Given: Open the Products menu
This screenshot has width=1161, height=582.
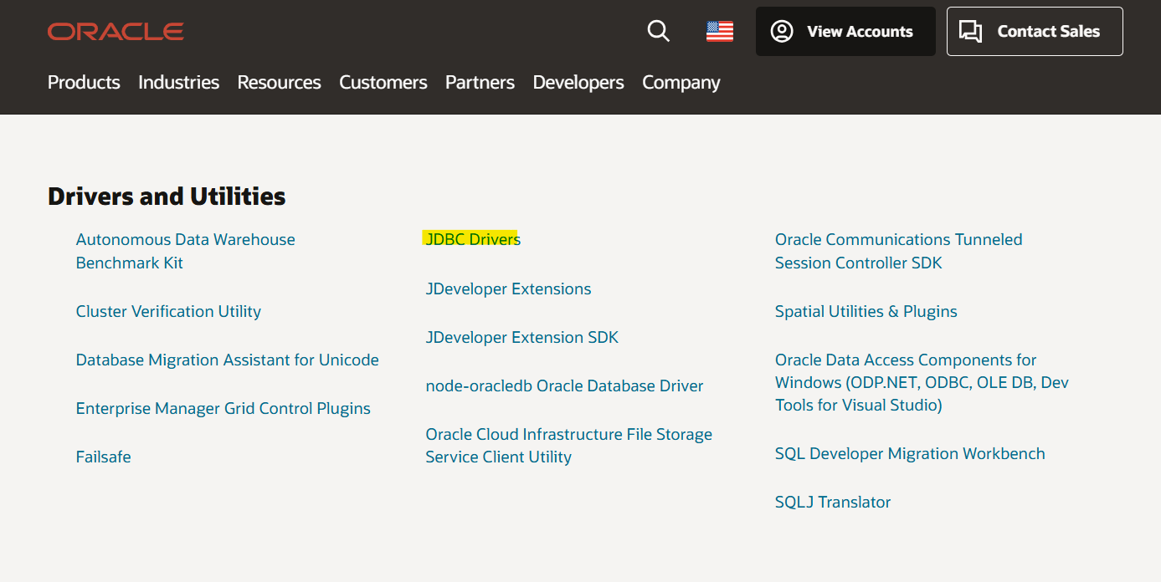Looking at the screenshot, I should pos(84,82).
